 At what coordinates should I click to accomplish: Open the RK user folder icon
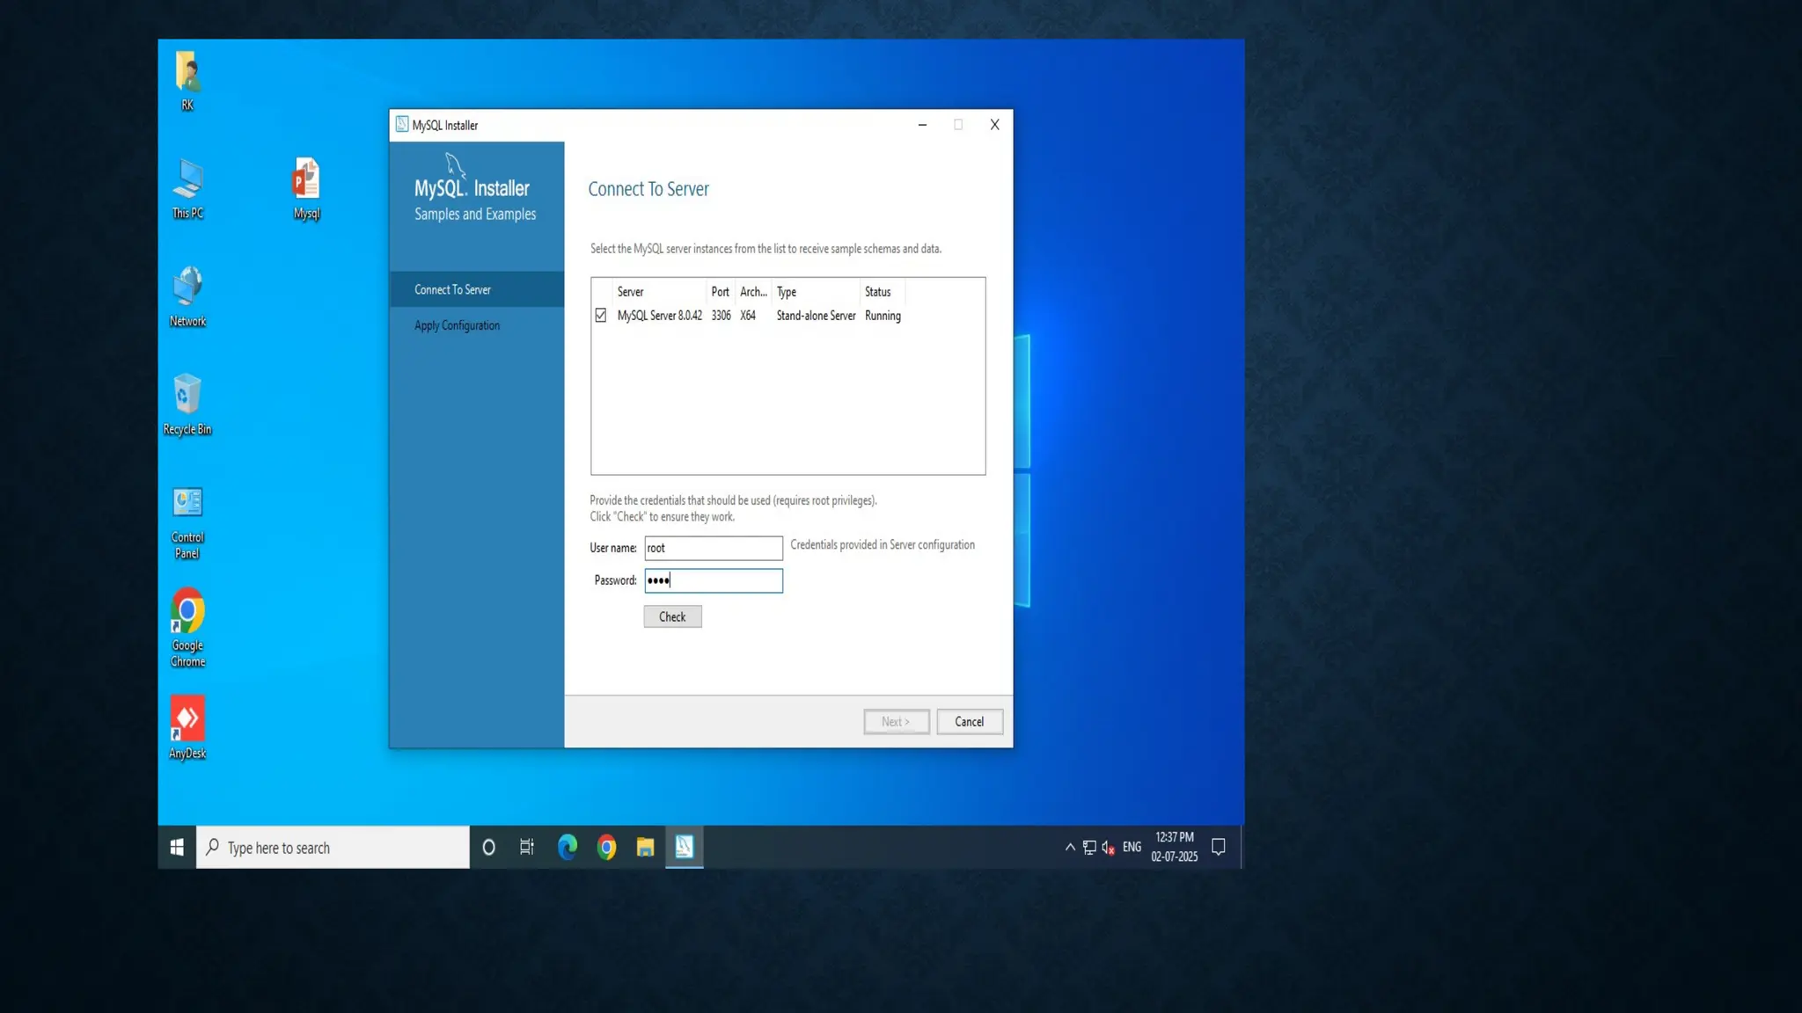tap(187, 75)
